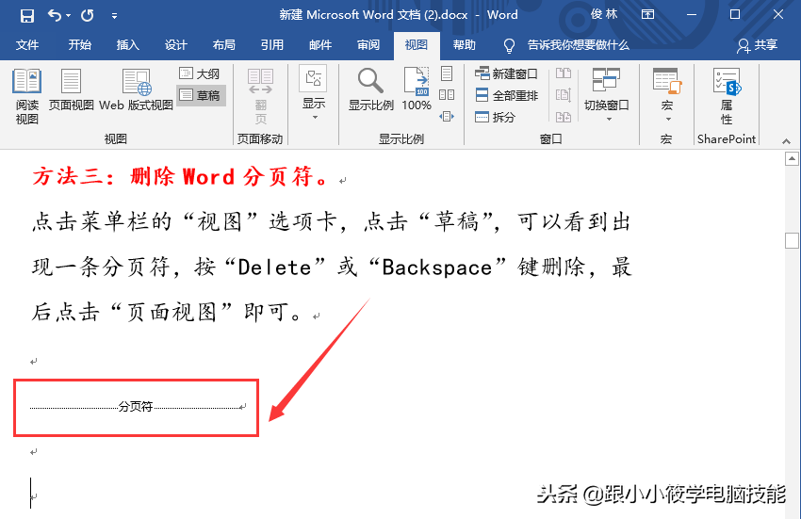Select the 视图 (View) tab
Viewport: 801px width, 519px height.
pos(417,45)
